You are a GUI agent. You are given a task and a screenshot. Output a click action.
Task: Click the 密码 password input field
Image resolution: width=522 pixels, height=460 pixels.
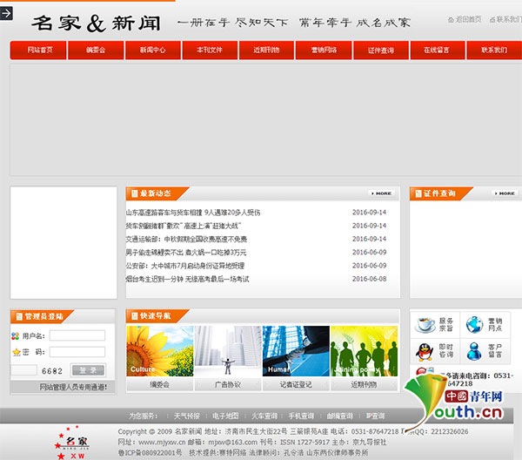point(77,352)
